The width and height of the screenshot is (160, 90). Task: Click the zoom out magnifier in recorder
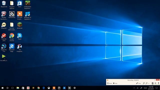(147, 83)
